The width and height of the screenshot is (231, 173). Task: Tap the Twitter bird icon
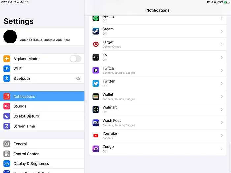tap(96, 83)
